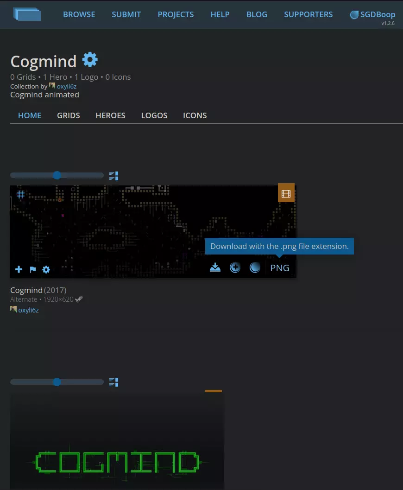Switch to the Grids tab
Viewport: 403px width, 490px height.
point(69,115)
